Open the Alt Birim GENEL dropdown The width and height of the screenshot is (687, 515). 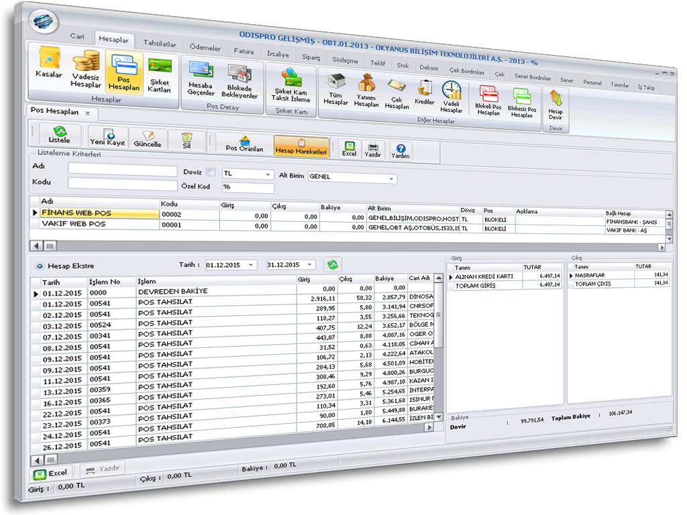pyautogui.click(x=391, y=178)
